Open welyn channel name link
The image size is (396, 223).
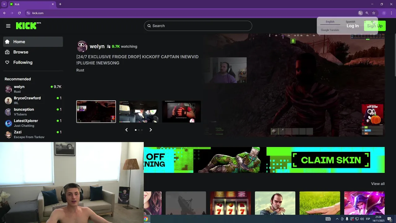tap(97, 46)
